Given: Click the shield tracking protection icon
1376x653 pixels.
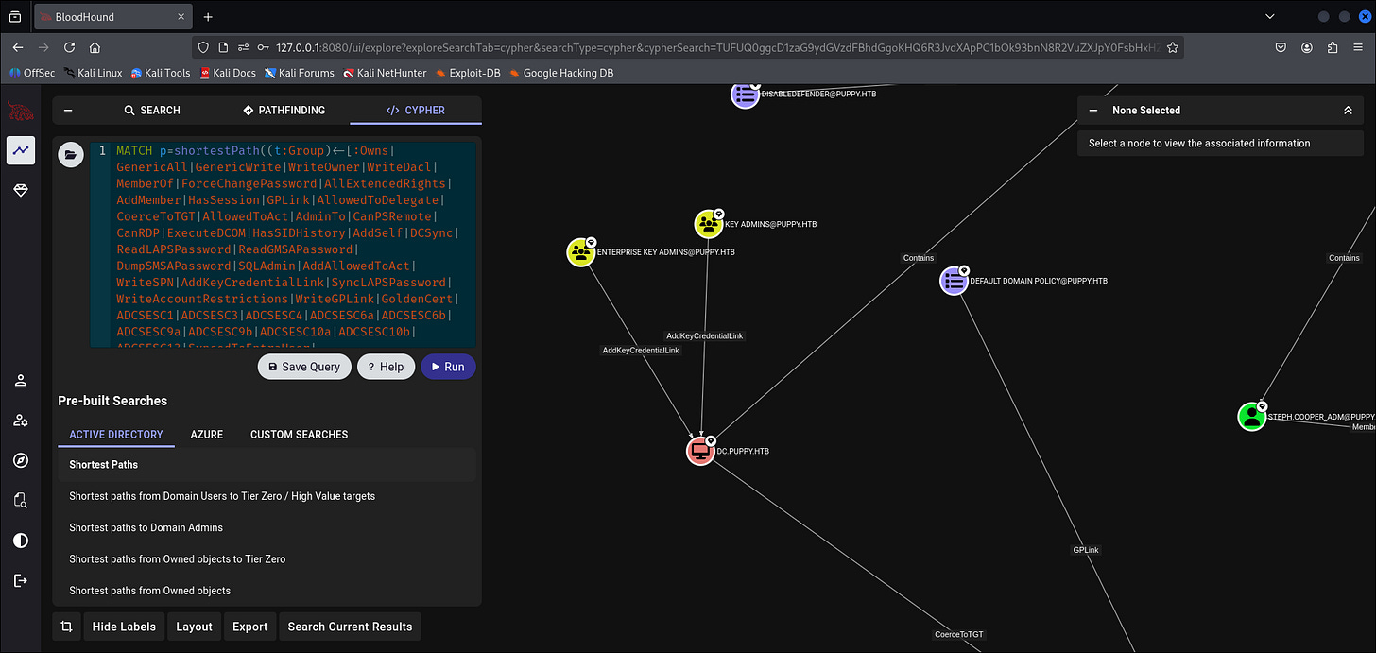Looking at the screenshot, I should pyautogui.click(x=205, y=47).
